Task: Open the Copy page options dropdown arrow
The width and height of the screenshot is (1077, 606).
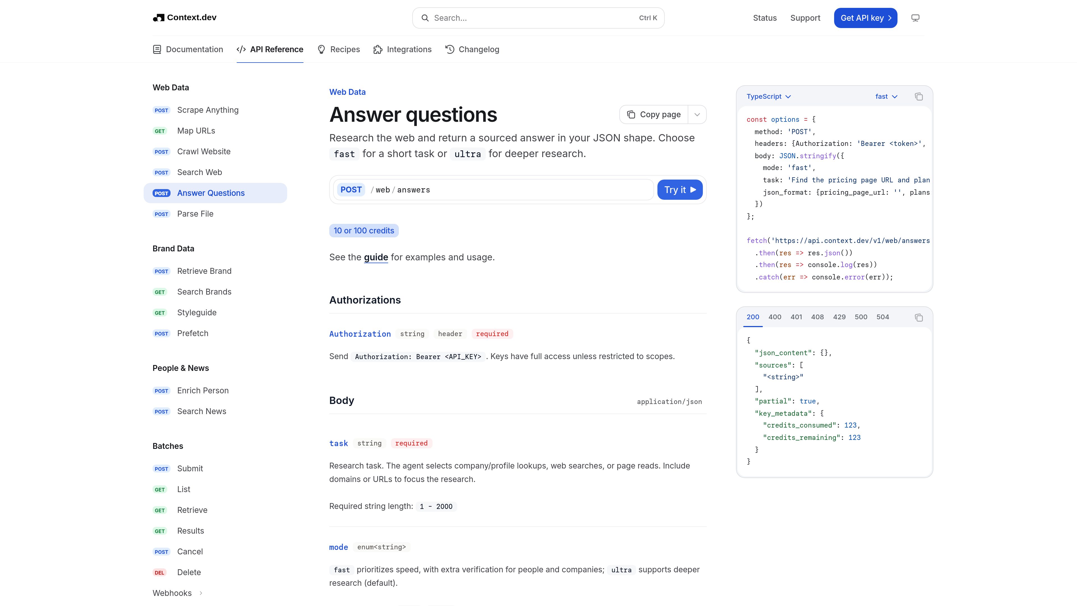Action: [x=697, y=114]
